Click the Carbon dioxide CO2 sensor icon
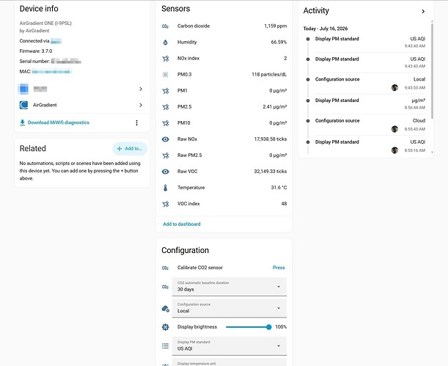This screenshot has height=366, width=448. point(165,26)
